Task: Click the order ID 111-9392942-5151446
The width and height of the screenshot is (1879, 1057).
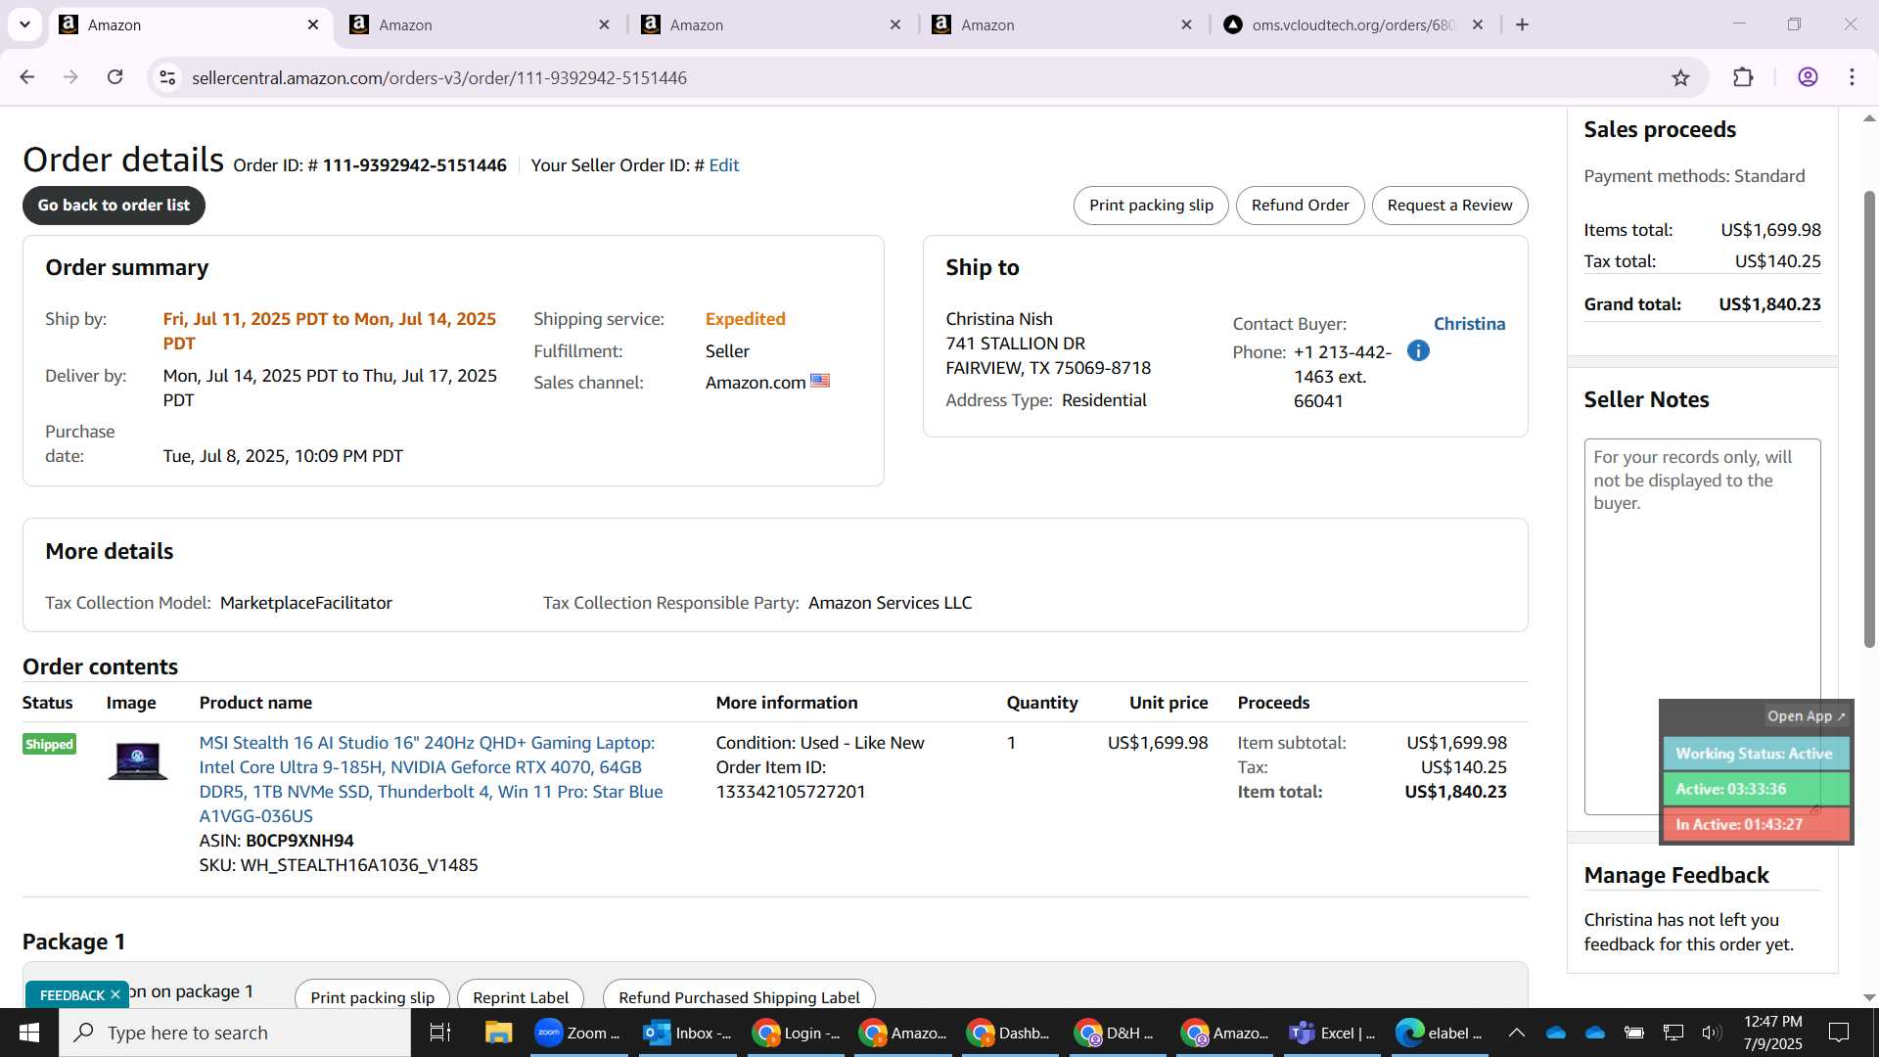Action: (415, 165)
